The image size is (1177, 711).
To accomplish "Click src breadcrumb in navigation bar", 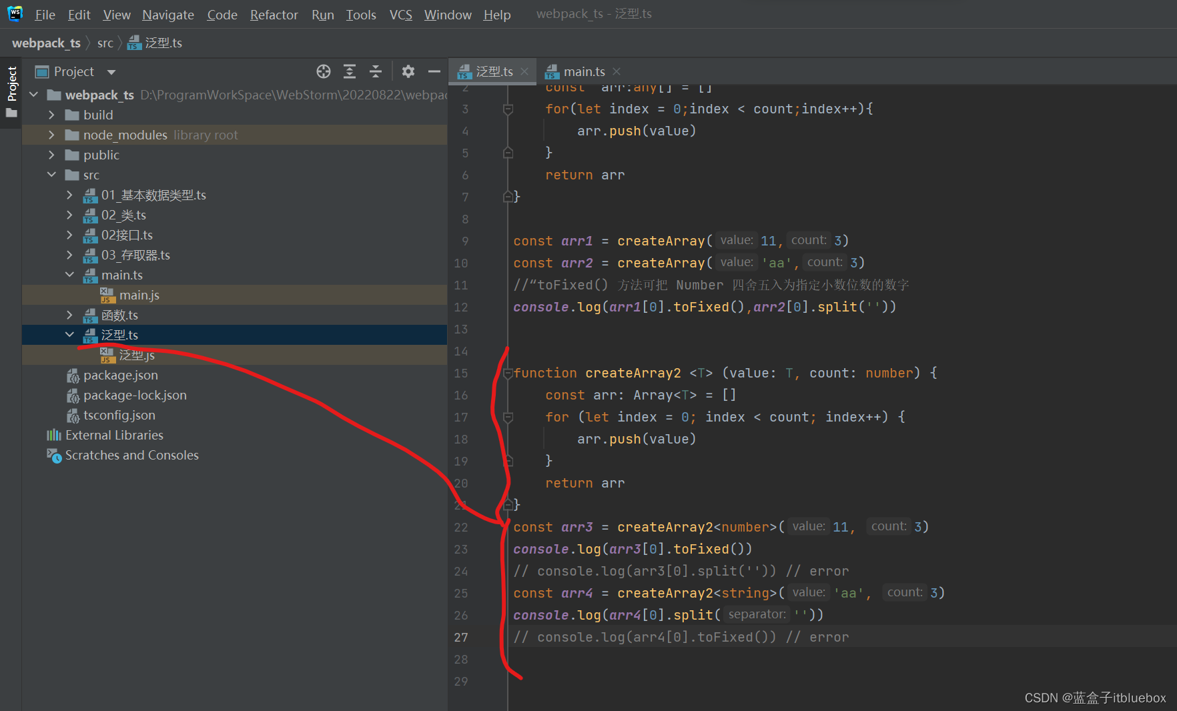I will (105, 43).
